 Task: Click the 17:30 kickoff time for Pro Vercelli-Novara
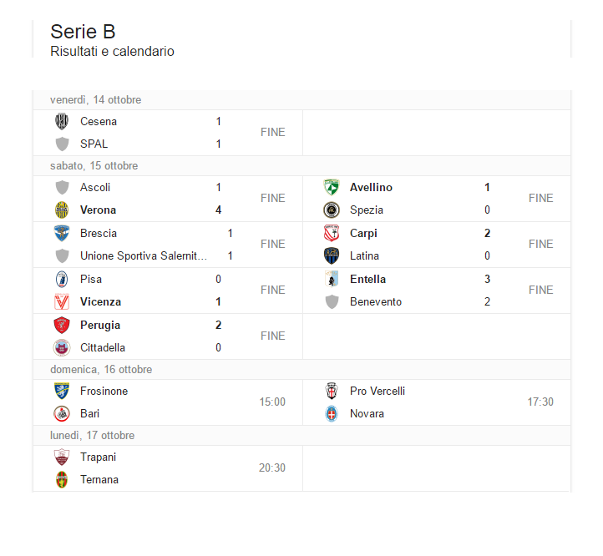pos(540,402)
